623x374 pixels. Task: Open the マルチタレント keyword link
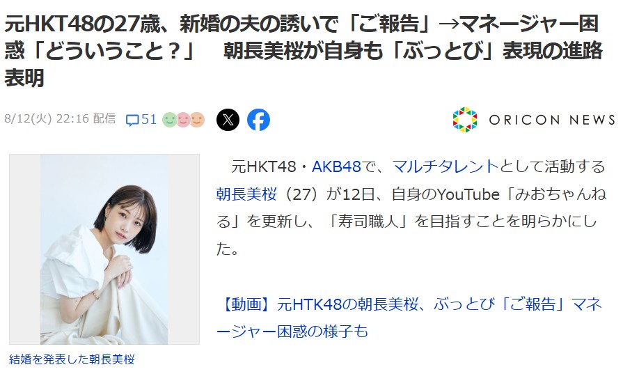[445, 166]
